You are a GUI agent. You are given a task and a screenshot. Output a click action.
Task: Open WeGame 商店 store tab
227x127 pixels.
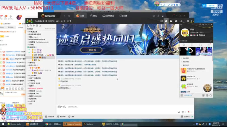pyautogui.click(x=93, y=16)
